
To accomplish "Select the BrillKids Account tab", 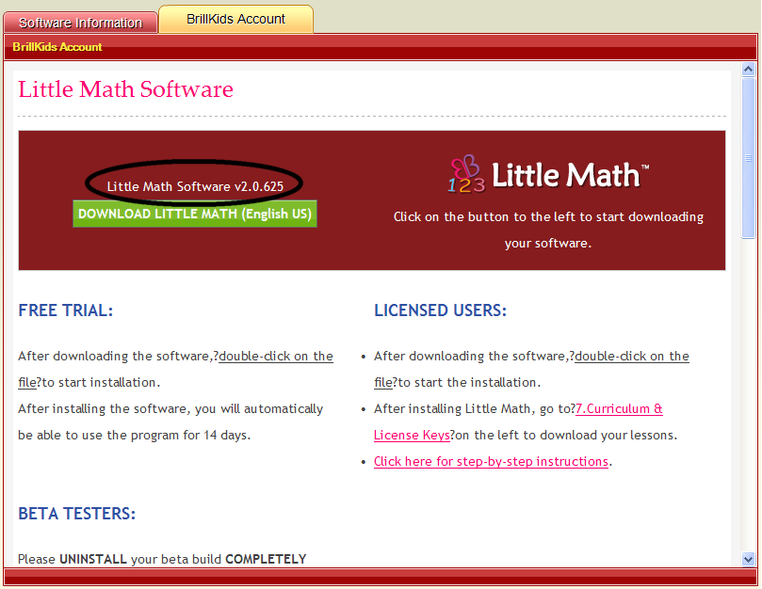I will [x=235, y=19].
